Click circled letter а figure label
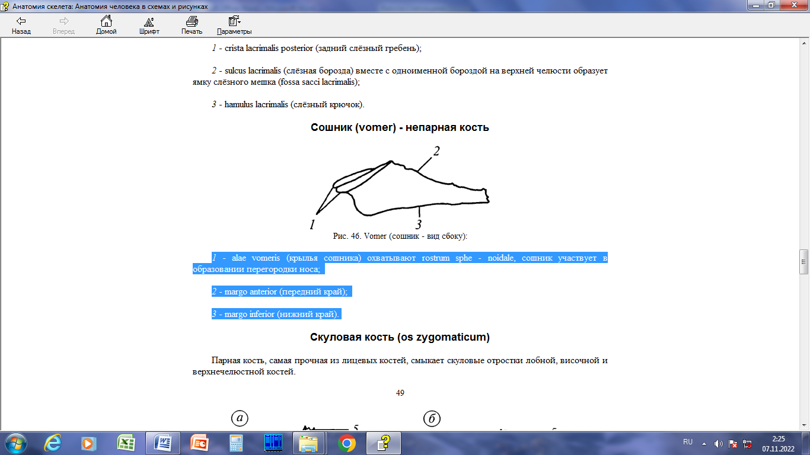810x455 pixels. click(x=240, y=418)
